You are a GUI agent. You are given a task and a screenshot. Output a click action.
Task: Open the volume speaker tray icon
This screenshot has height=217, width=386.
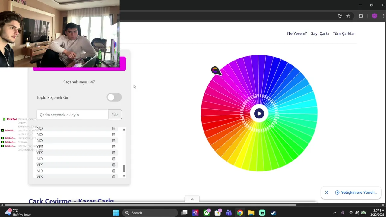pyautogui.click(x=357, y=213)
